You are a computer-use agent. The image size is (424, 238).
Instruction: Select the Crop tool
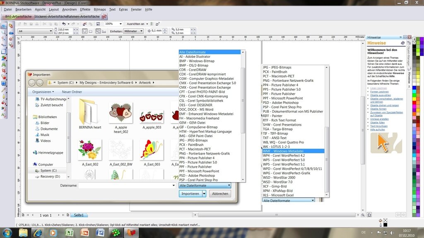tap(4, 71)
